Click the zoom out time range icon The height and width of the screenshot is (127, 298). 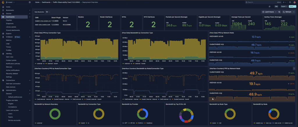(x=279, y=12)
